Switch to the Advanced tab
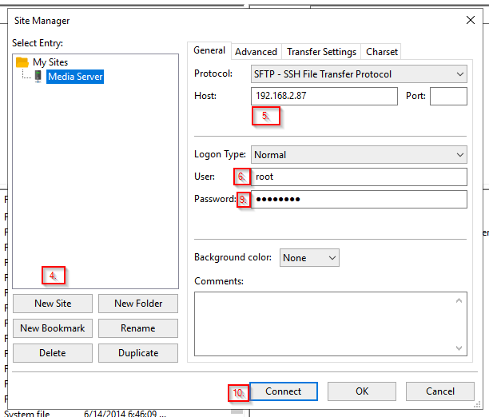The height and width of the screenshot is (417, 489). (256, 51)
